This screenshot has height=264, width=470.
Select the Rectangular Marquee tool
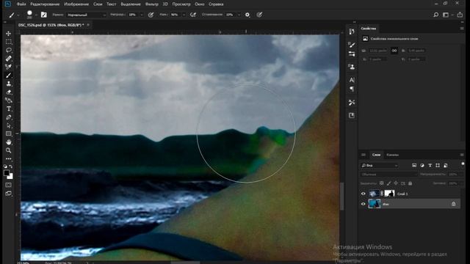coord(8,42)
